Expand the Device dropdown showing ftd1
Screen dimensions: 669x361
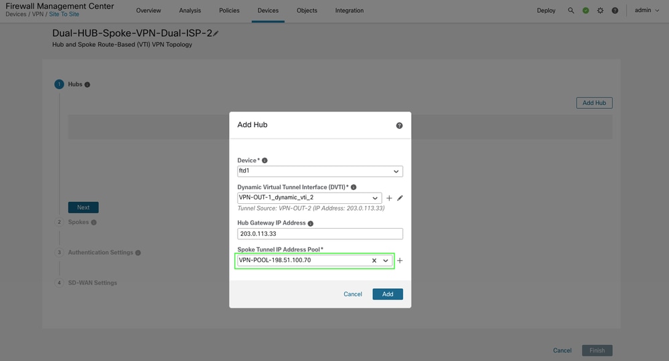[396, 171]
